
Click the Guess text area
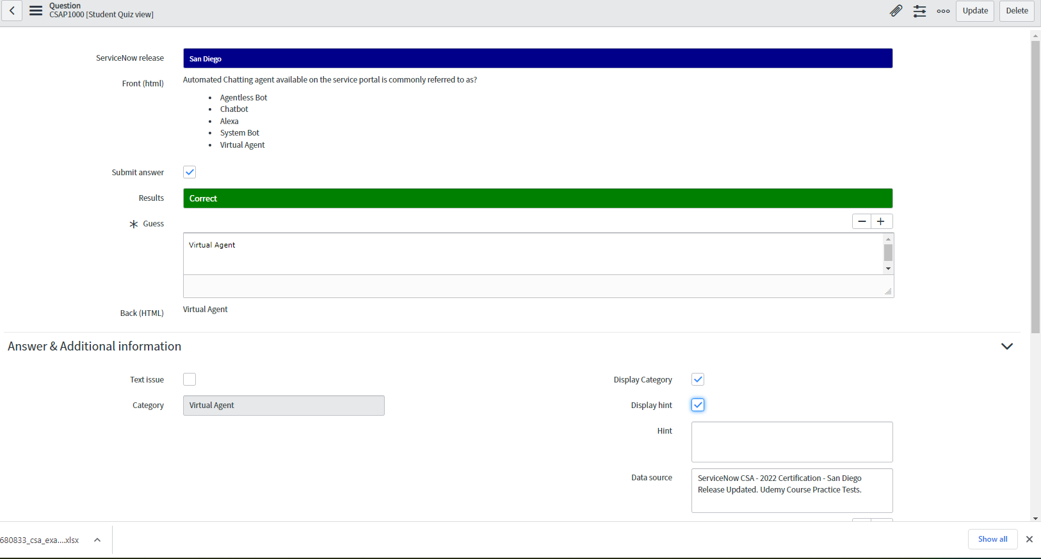pos(533,254)
